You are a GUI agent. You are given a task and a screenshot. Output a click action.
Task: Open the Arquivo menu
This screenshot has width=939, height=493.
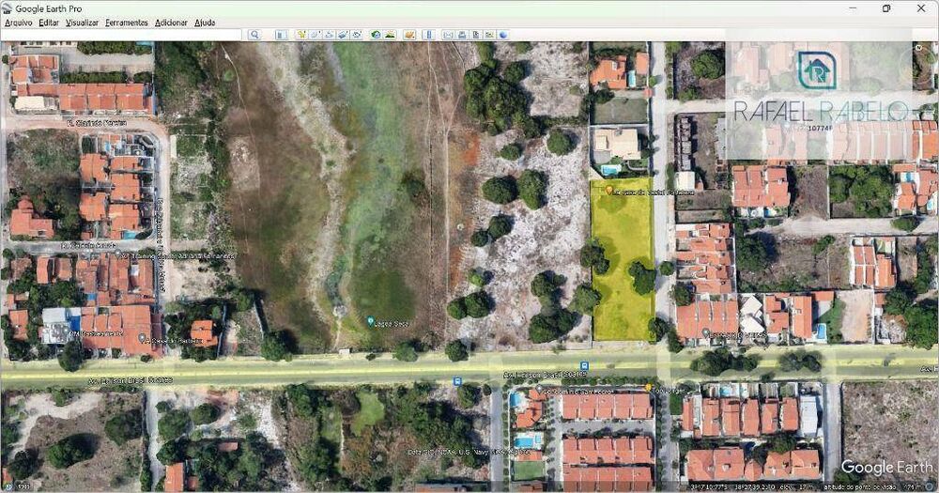click(19, 23)
